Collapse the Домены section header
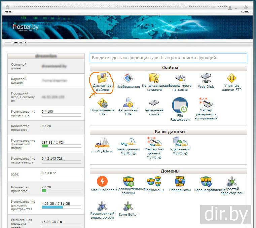The image size is (256, 228). coord(168,171)
